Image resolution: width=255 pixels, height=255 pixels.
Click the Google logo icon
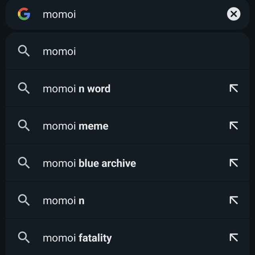click(24, 14)
